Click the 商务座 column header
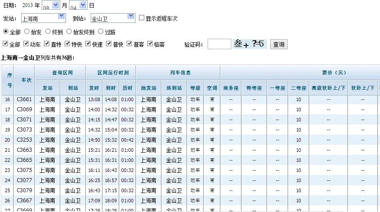Viewport: 380px width, 212px height. click(231, 88)
